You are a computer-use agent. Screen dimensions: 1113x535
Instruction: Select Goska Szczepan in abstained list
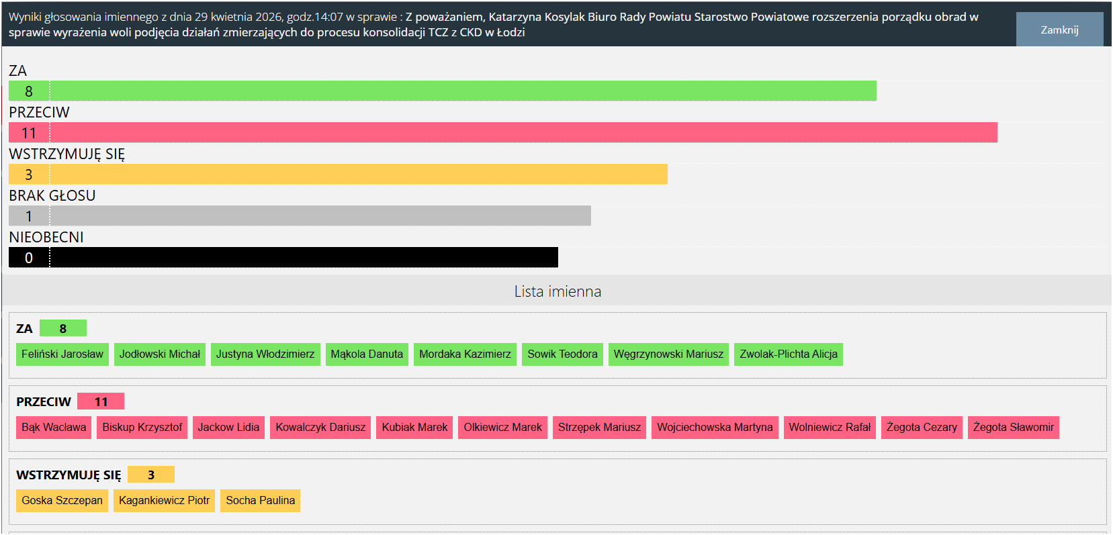point(62,500)
